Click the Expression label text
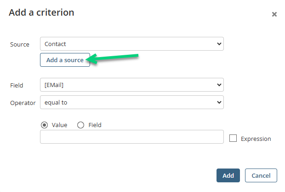This screenshot has width=285, height=192. tap(256, 139)
